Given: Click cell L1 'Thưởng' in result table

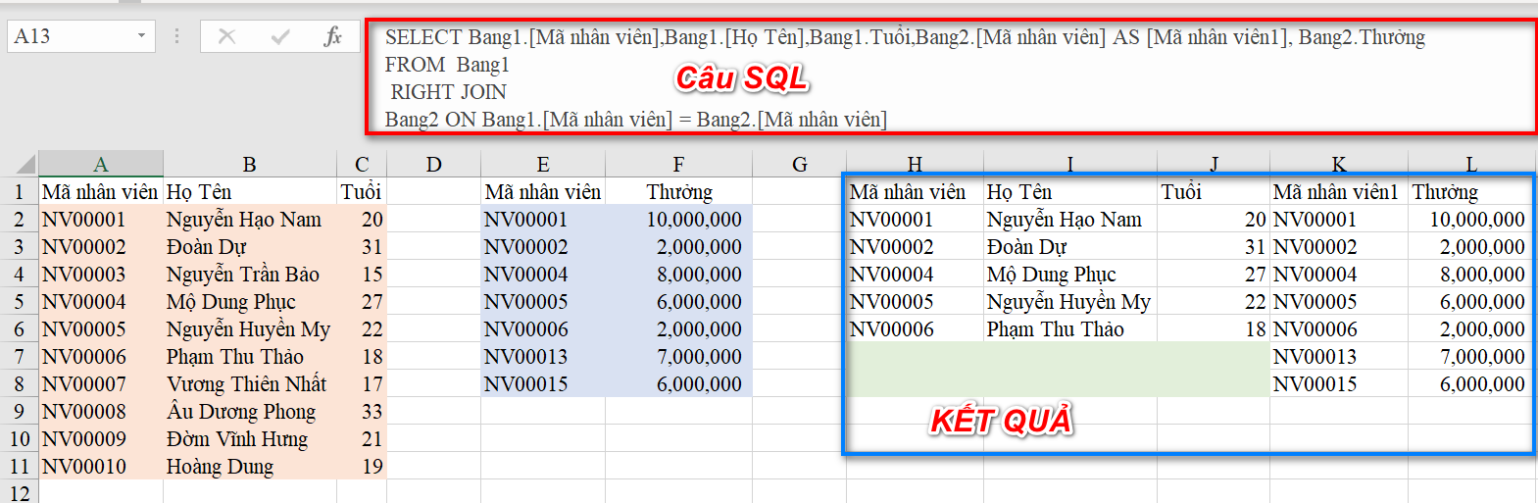Looking at the screenshot, I should [1470, 191].
